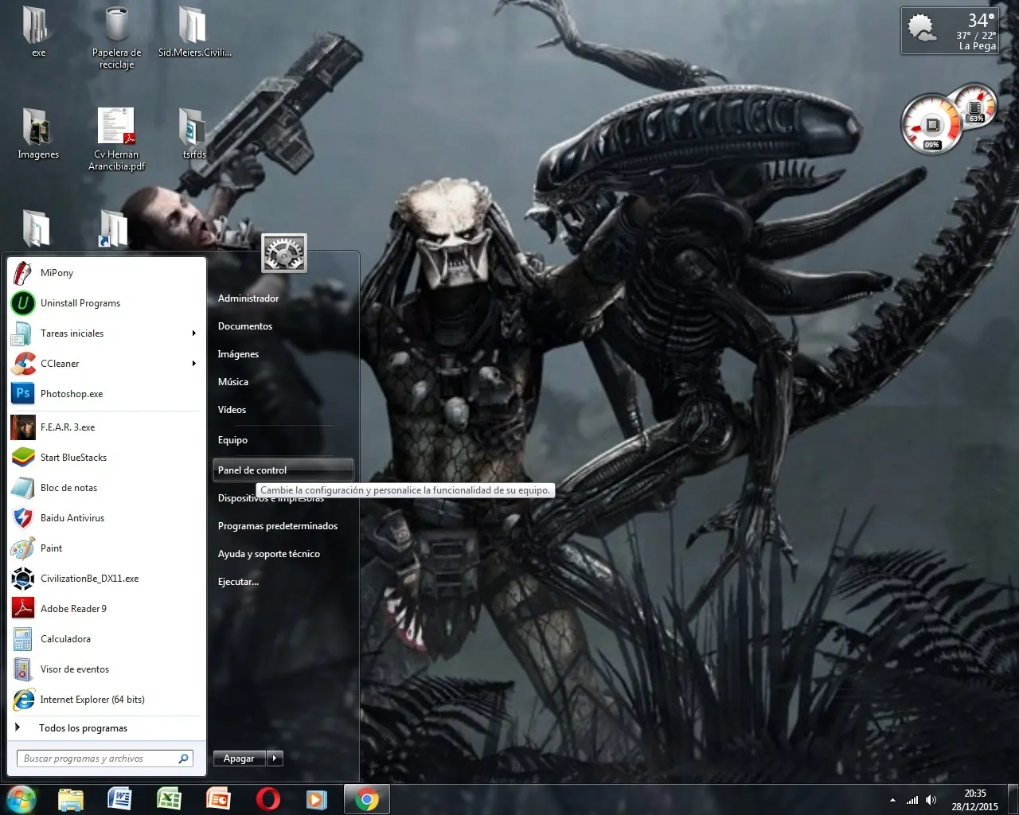Select the Imagenes desktop folder

(x=38, y=134)
